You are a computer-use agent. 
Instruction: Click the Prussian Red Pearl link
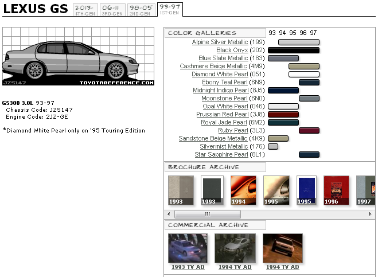point(222,114)
